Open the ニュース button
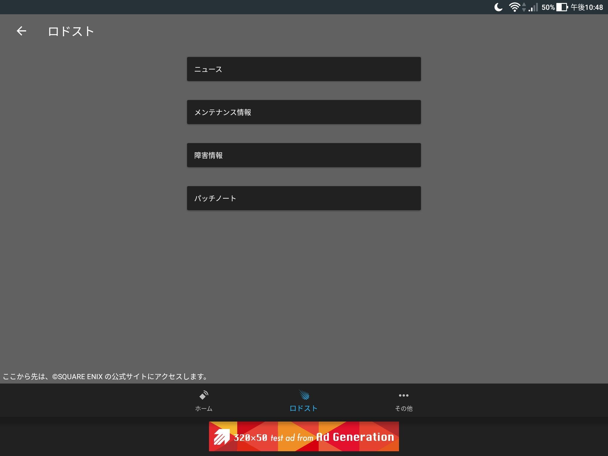Screen dimensions: 608x456 [304, 69]
